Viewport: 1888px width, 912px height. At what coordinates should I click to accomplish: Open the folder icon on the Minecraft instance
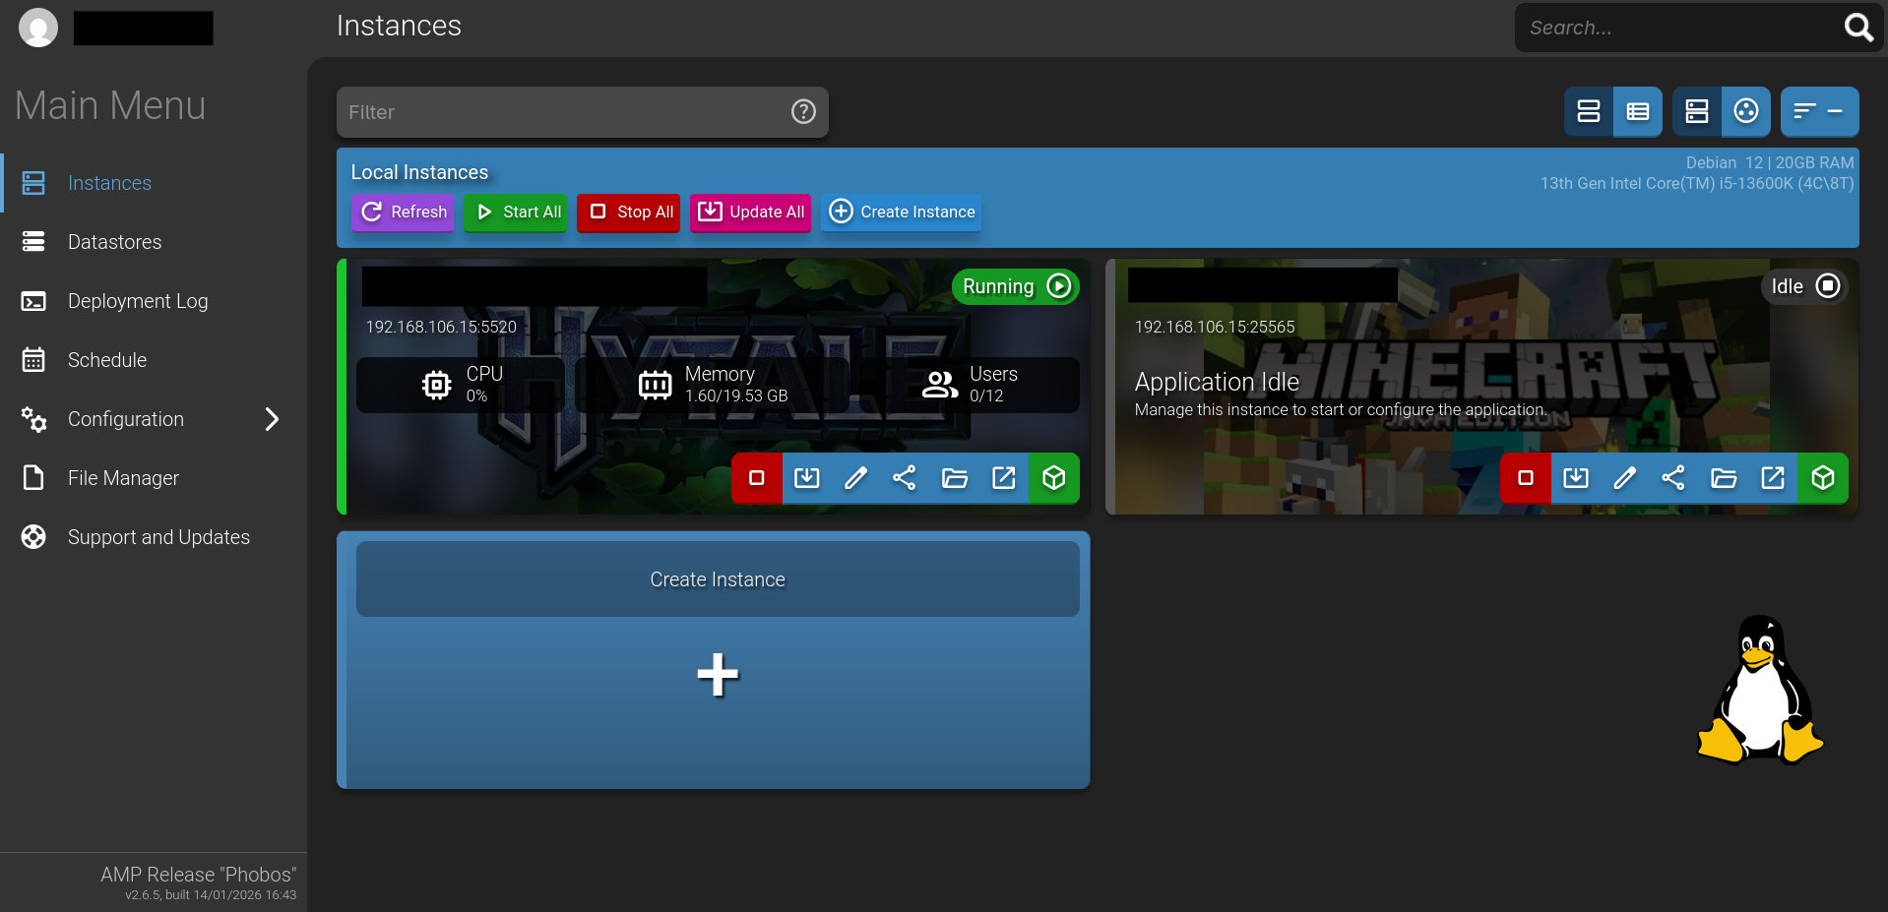pyautogui.click(x=1723, y=478)
